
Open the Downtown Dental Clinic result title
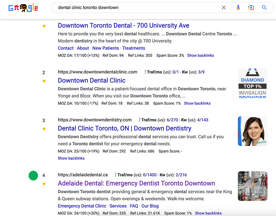click(x=92, y=80)
